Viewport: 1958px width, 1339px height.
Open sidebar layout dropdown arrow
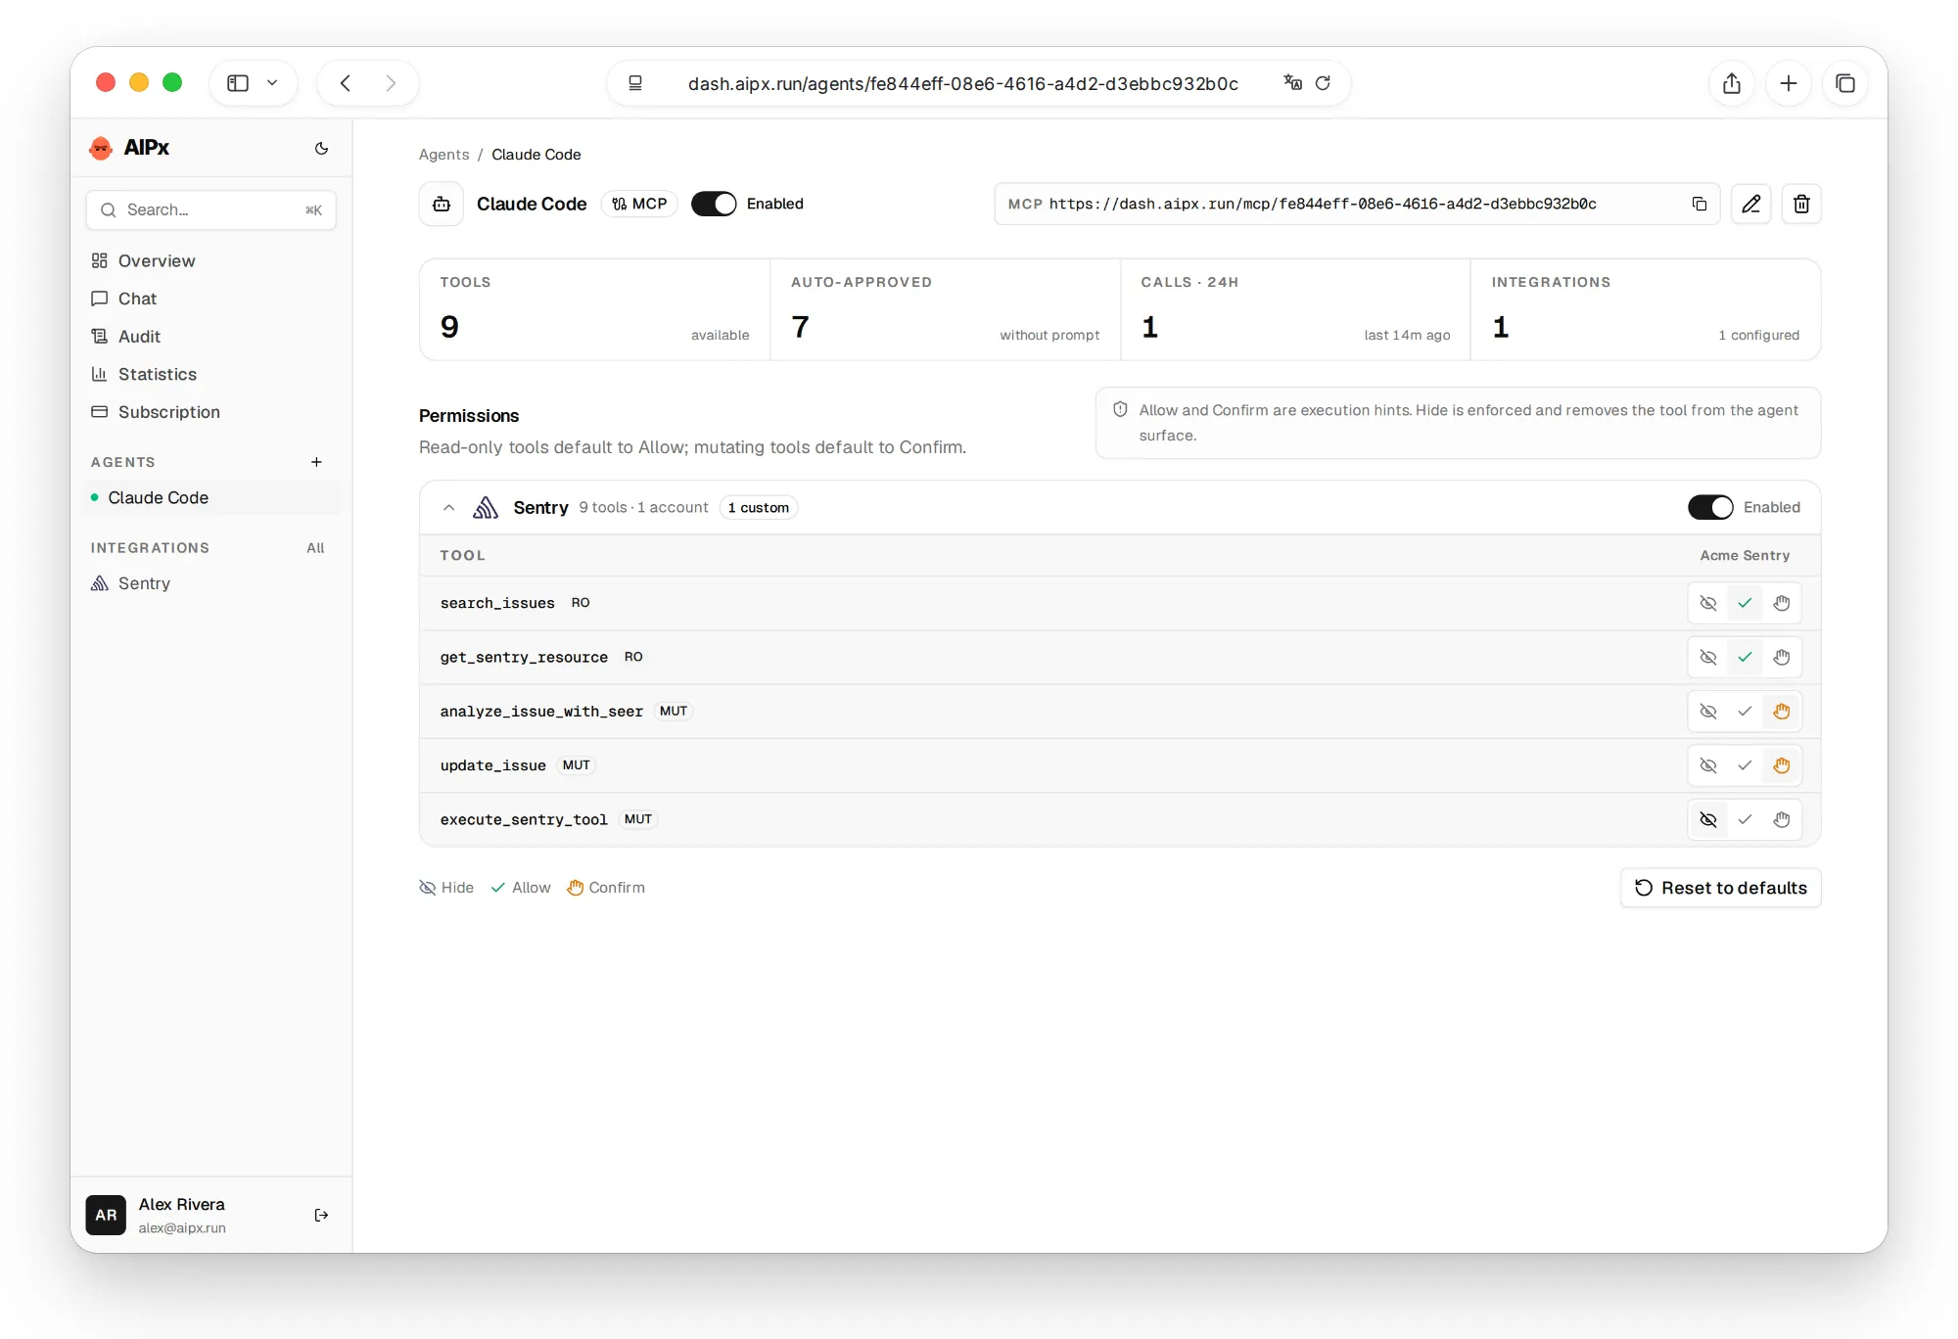(272, 83)
